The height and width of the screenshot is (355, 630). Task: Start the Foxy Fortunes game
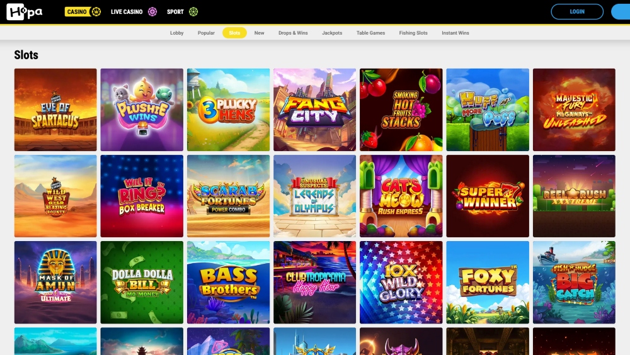tap(487, 282)
